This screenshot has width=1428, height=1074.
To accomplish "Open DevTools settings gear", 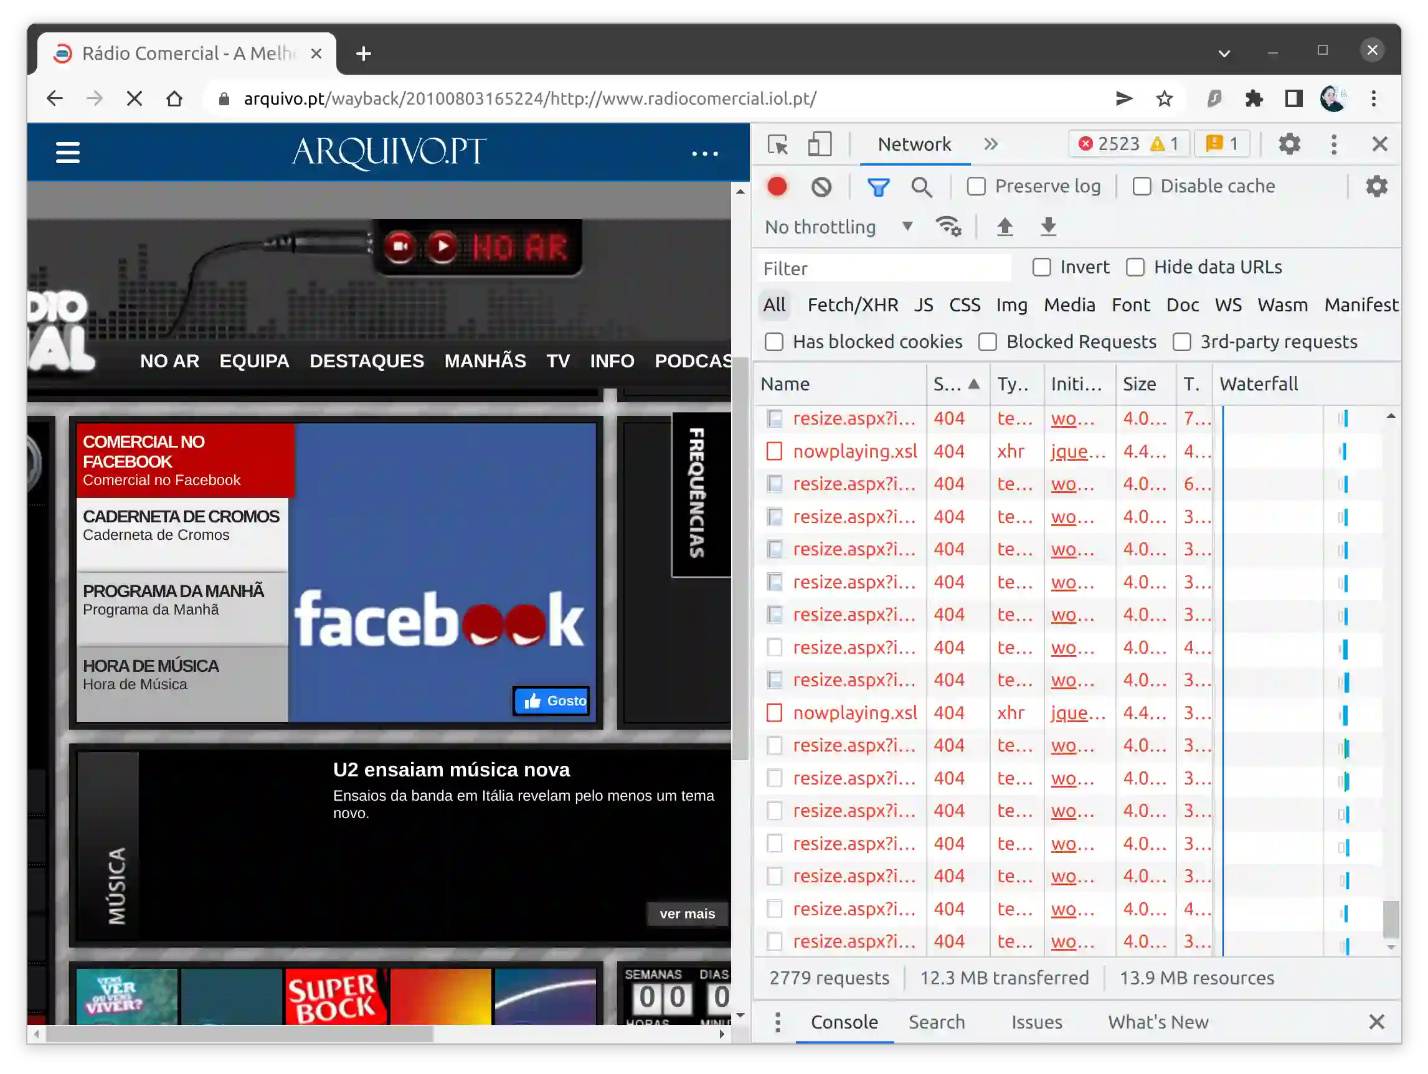I will (1289, 144).
